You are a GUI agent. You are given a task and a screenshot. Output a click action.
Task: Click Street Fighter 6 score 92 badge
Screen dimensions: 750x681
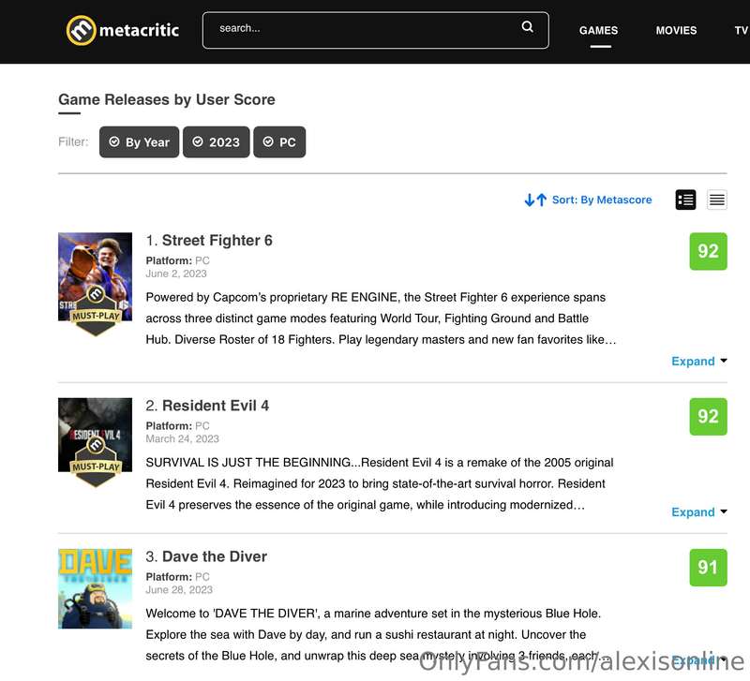[x=708, y=251]
